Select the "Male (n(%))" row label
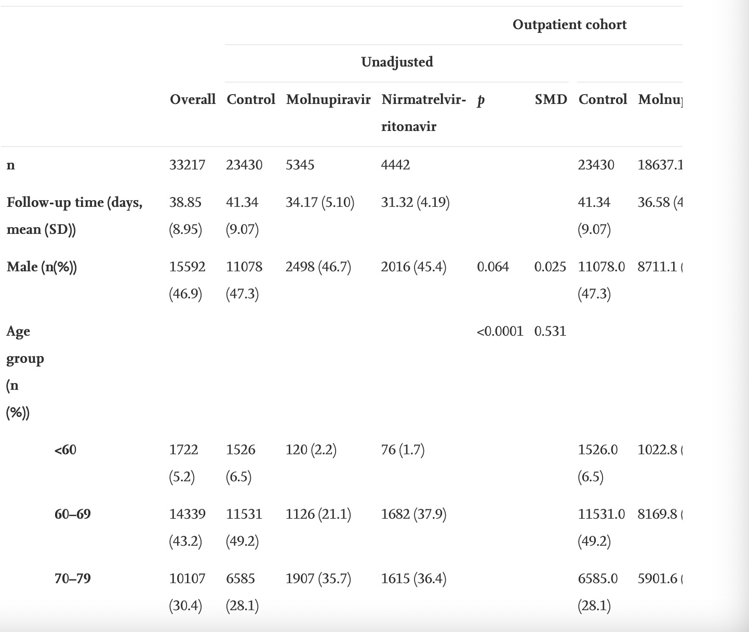The width and height of the screenshot is (749, 632). pos(42,267)
